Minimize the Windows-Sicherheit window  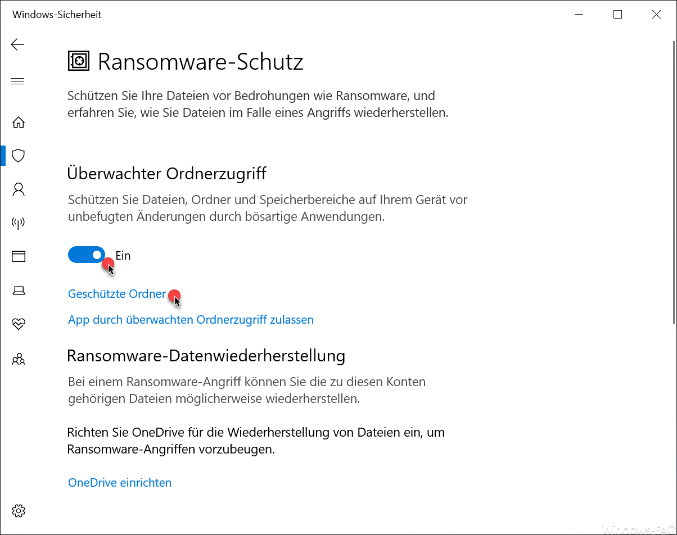coord(579,15)
